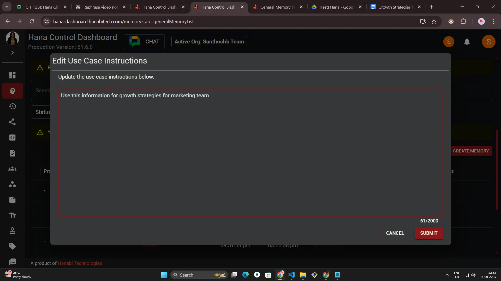This screenshot has height=281, width=501.
Task: Open the tab search dropdown arrow
Action: 7,7
